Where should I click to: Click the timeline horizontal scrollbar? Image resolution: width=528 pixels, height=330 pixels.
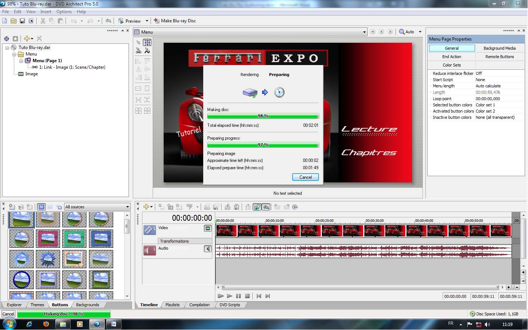(x=361, y=287)
